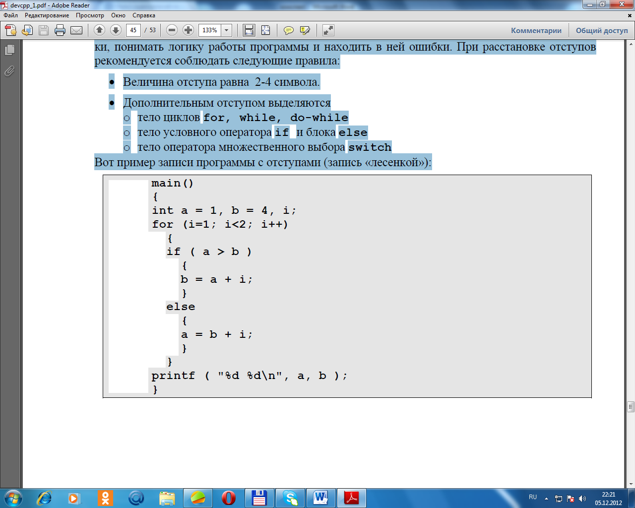Open the Просмотр menu
This screenshot has width=635, height=508.
[x=90, y=15]
